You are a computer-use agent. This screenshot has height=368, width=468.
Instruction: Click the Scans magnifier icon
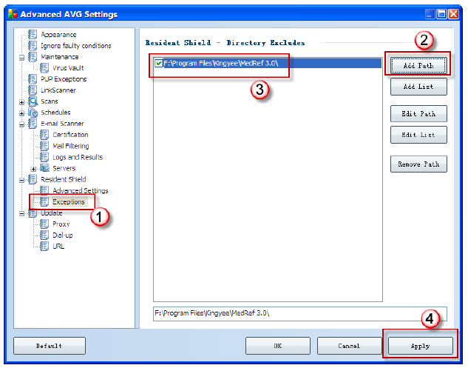(33, 101)
